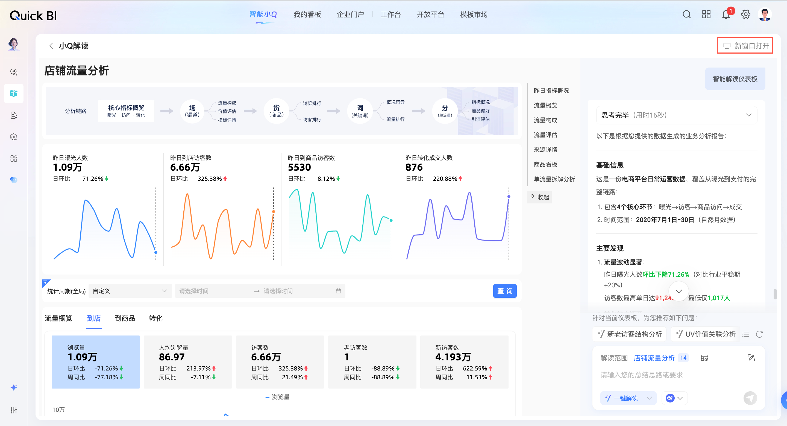Click the search magnifier icon in header

coord(686,14)
